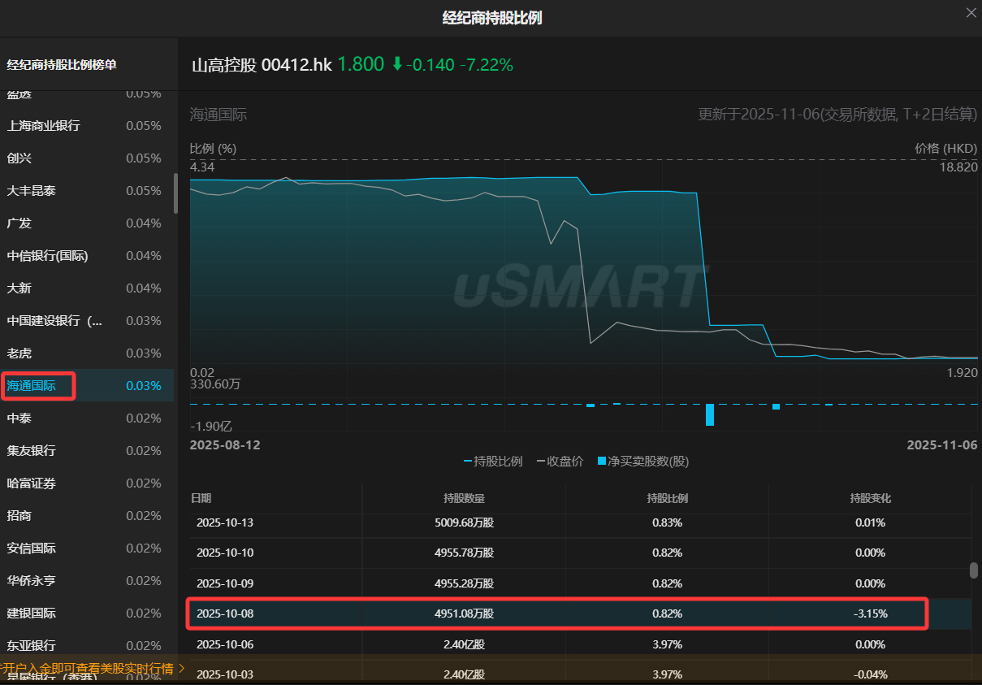Select 上海商业银行 in broker list
The height and width of the screenshot is (685, 982).
click(87, 126)
